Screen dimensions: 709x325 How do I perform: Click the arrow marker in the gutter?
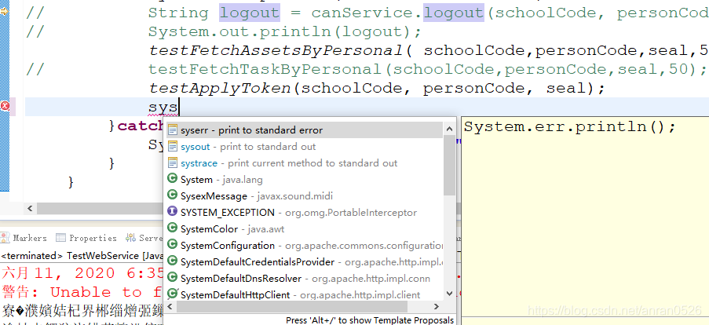5,12
